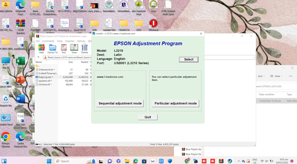Open the Widgets panel icon on taskbar
The width and height of the screenshot is (297, 164).
pyautogui.click(x=4, y=161)
